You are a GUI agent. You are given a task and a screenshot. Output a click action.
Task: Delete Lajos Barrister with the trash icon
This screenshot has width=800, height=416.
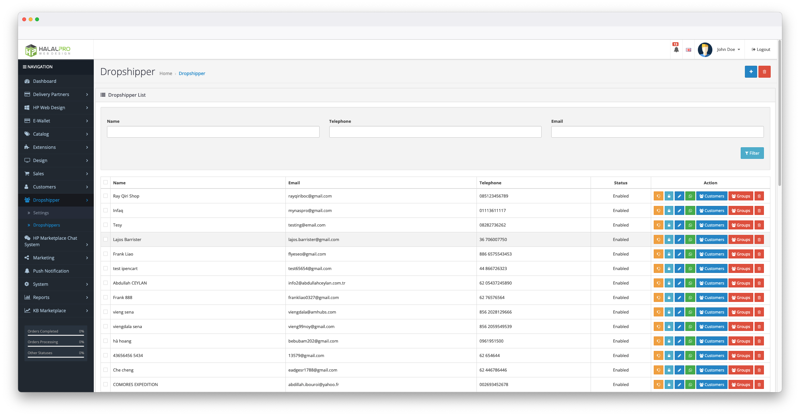(759, 239)
